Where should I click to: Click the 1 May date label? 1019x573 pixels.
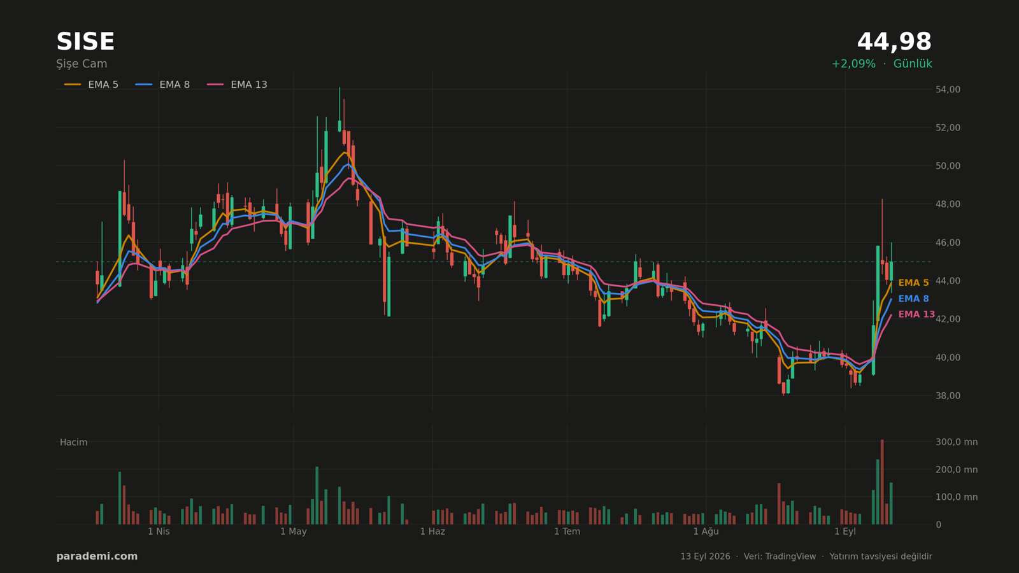click(x=294, y=532)
